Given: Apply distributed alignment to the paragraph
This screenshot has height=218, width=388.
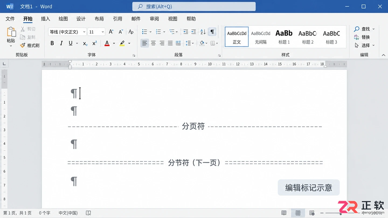Looking at the screenshot, I should [178, 43].
